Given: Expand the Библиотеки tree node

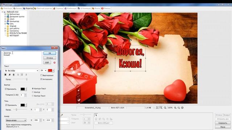Looking at the screenshot, I should (5, 14).
